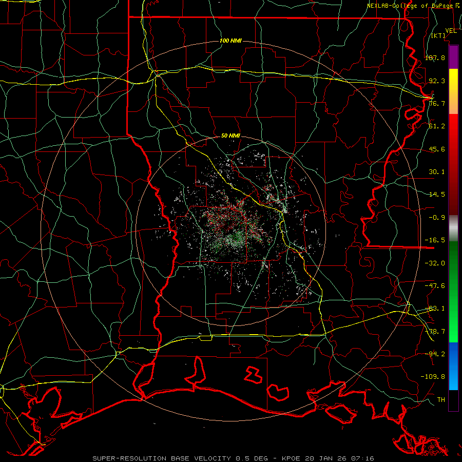
Task: Click the 14.5 velocity scale value
Action: [x=437, y=195]
